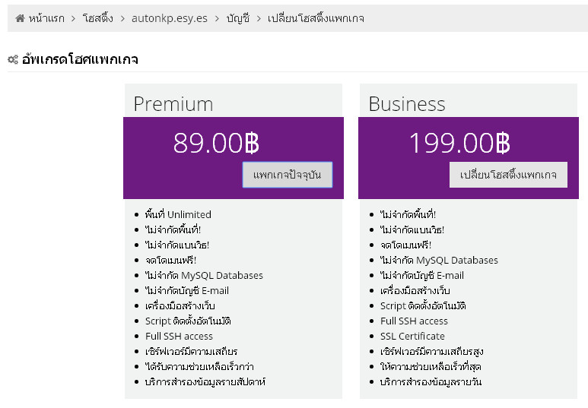
Task: Click the Business plan title
Action: pos(407,103)
